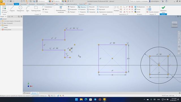The image size is (181, 102).
Task: Click the Save icon in quick access toolbar
Action: [11, 1]
